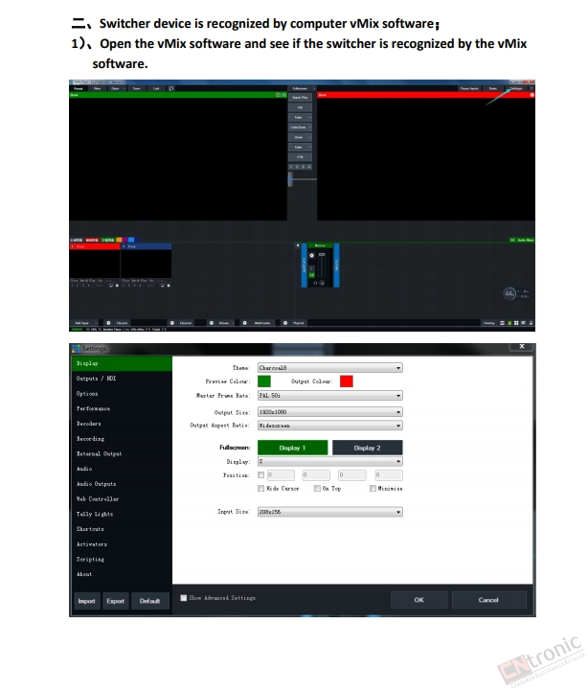Open Output Aspect Ratio dropdown
This screenshot has height=692, width=588.
[x=330, y=426]
